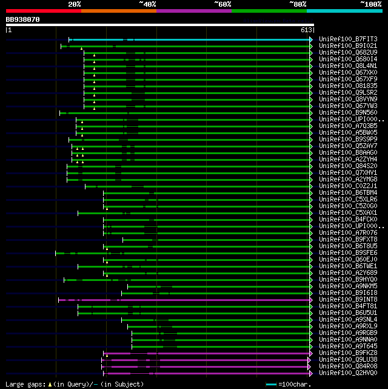
Task: Choose the UniRef100_B9N560 row label
Action: [x=348, y=113]
